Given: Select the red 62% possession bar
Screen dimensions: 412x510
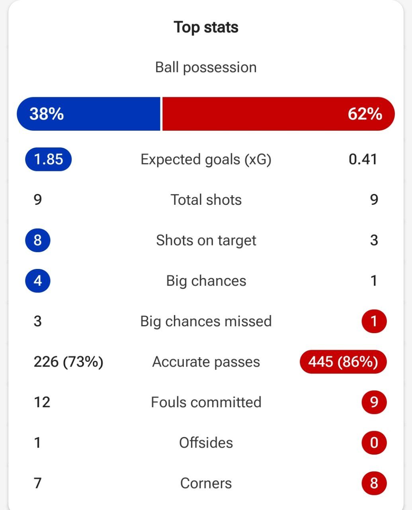Looking at the screenshot, I should point(279,114).
